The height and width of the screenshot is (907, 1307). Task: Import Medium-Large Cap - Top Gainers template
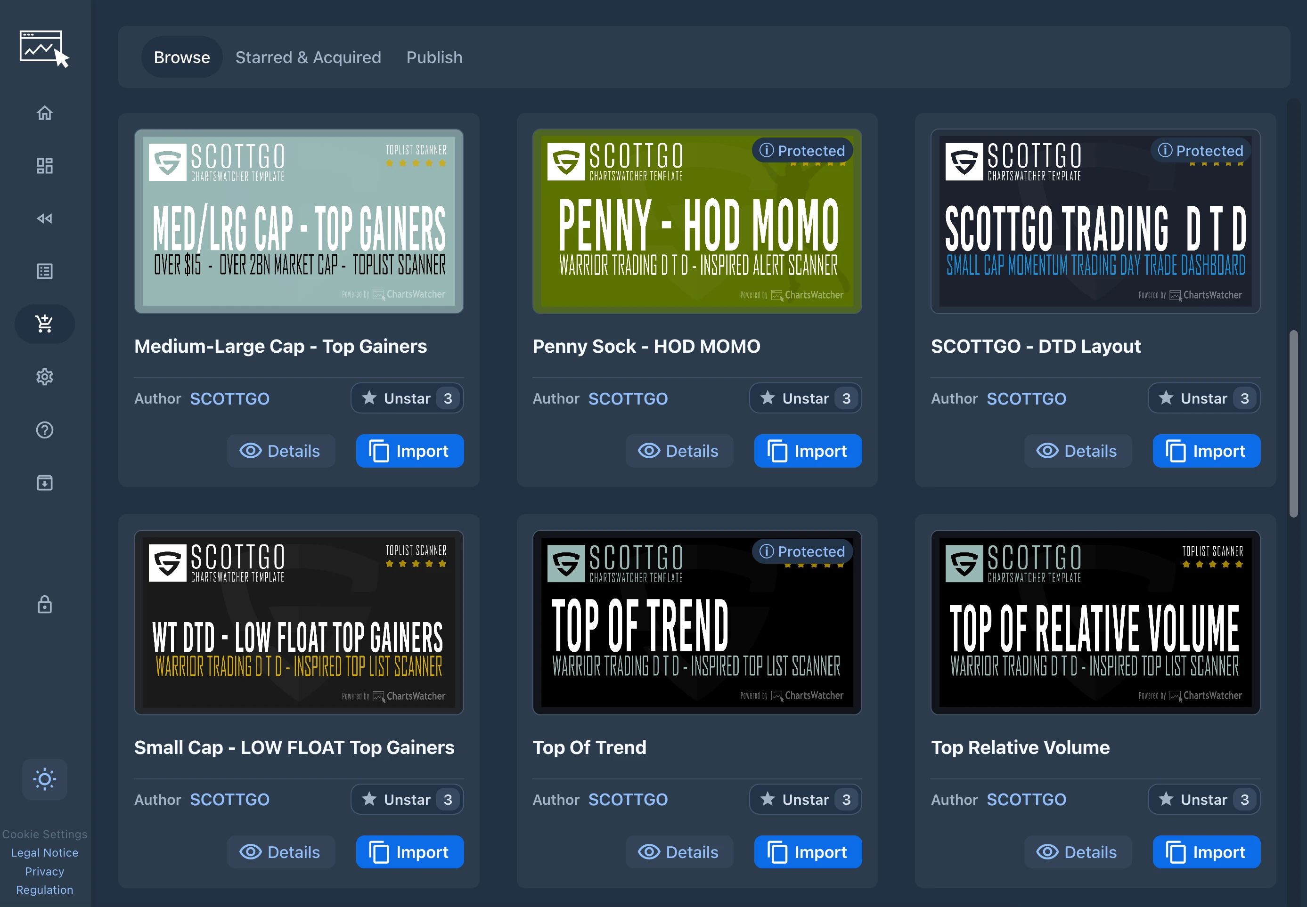(410, 451)
